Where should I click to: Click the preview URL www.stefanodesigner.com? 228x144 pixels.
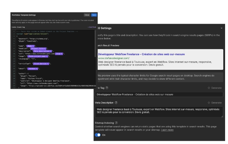tap(114, 58)
